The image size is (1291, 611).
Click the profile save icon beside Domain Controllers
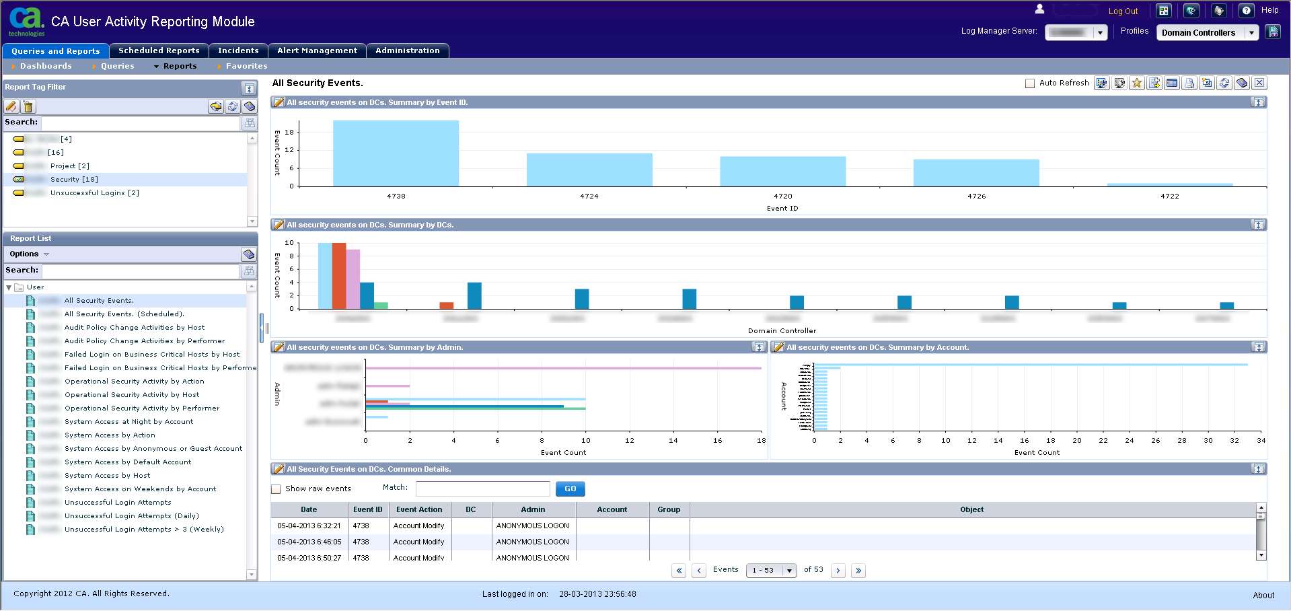pyautogui.click(x=1273, y=32)
